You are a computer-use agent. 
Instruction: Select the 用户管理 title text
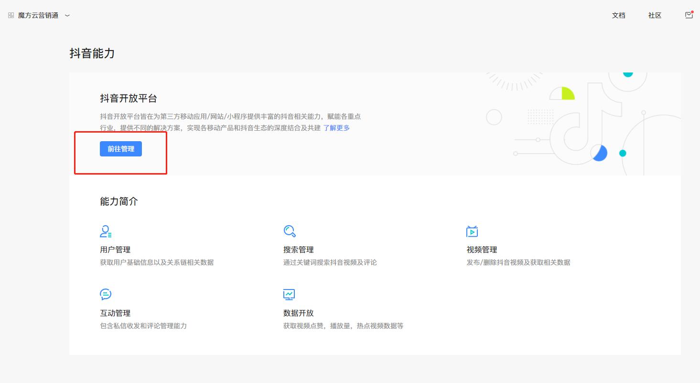tap(115, 249)
